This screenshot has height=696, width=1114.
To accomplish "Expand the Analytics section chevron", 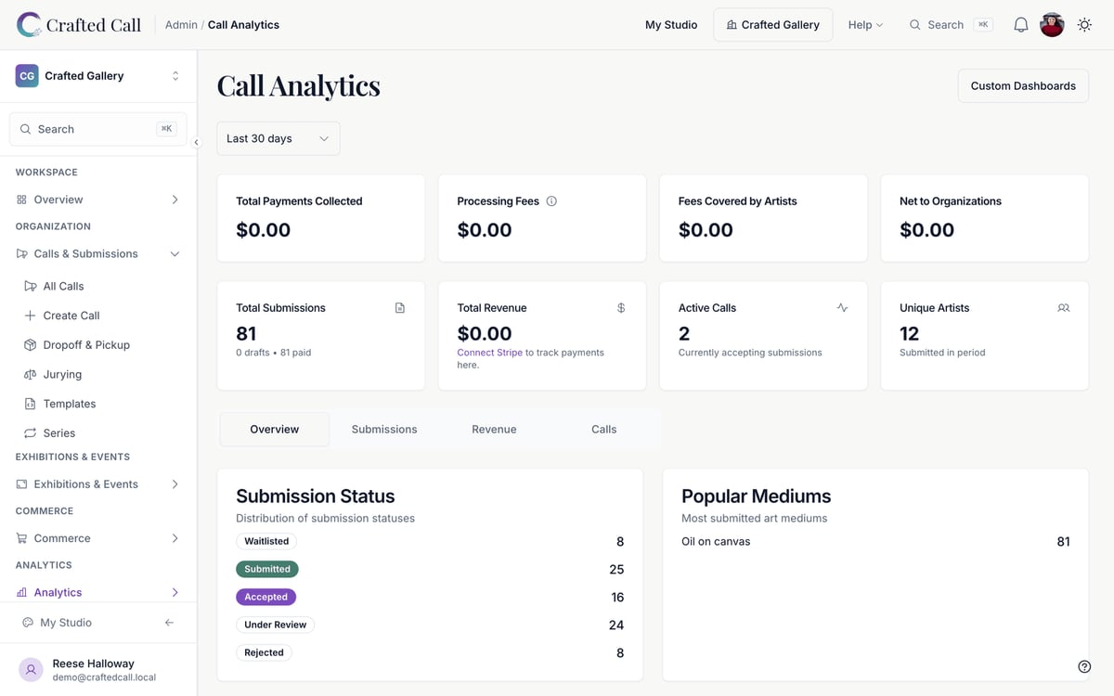I will [x=175, y=592].
